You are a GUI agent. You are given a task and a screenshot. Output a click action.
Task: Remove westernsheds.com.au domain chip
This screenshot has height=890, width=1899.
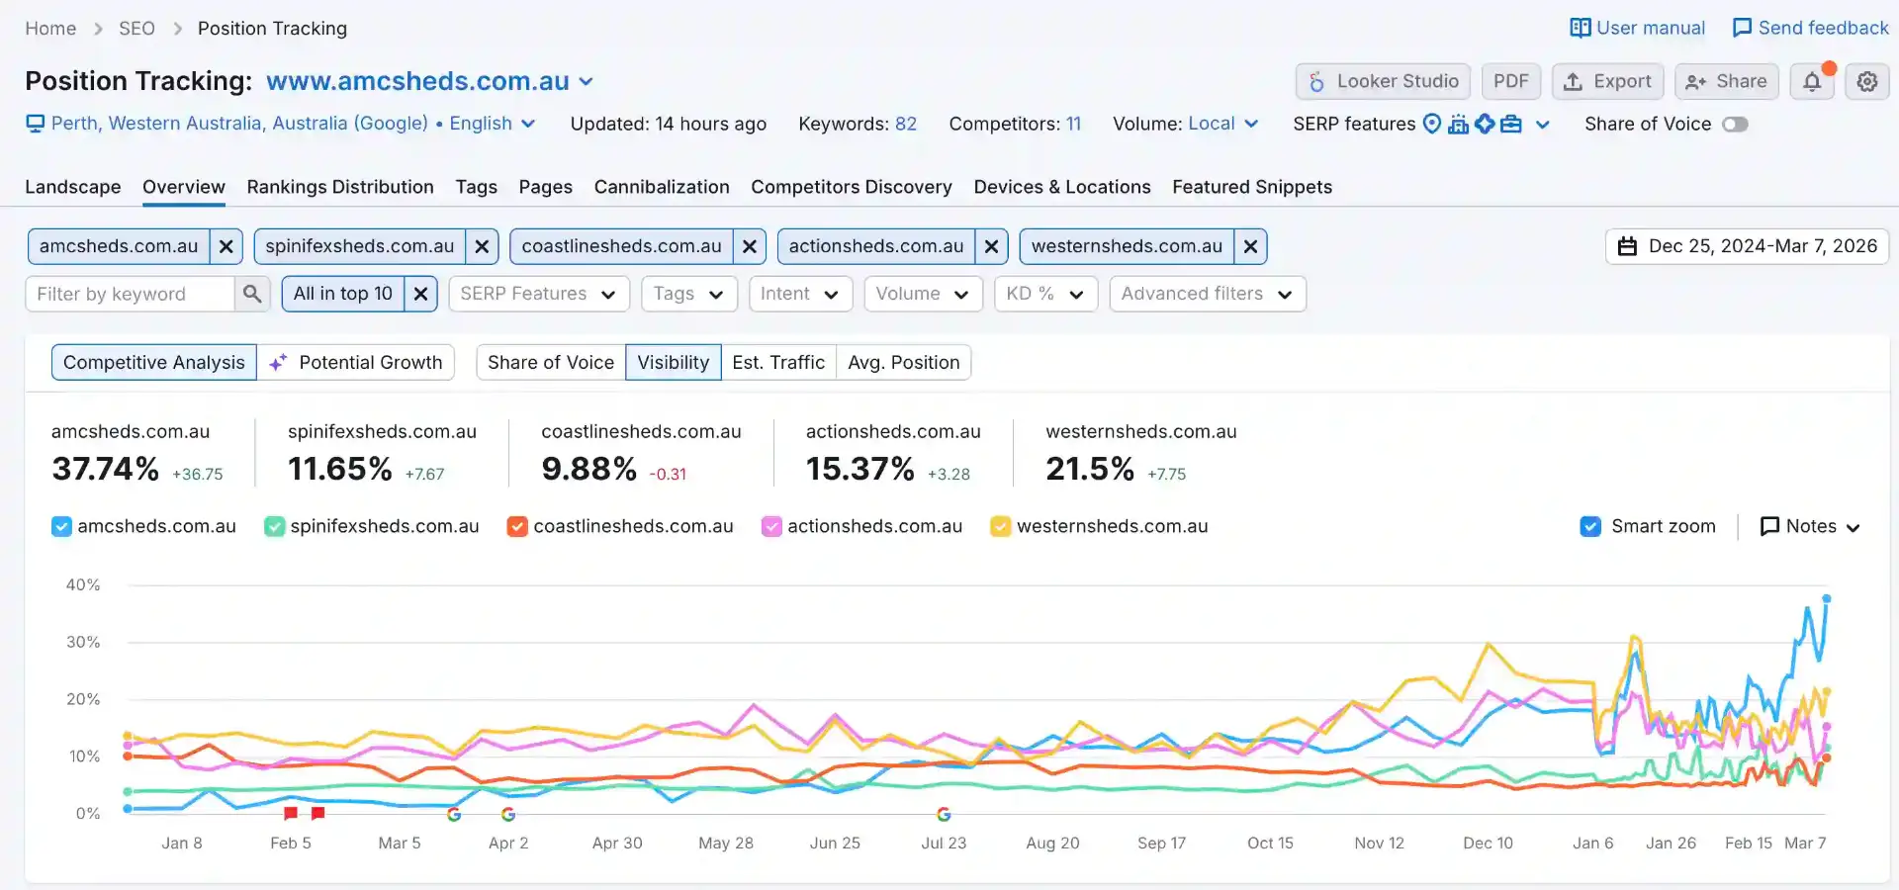[x=1250, y=246]
